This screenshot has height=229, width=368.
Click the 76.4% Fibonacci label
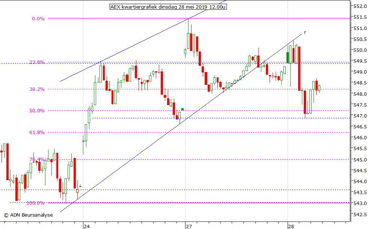(x=37, y=160)
